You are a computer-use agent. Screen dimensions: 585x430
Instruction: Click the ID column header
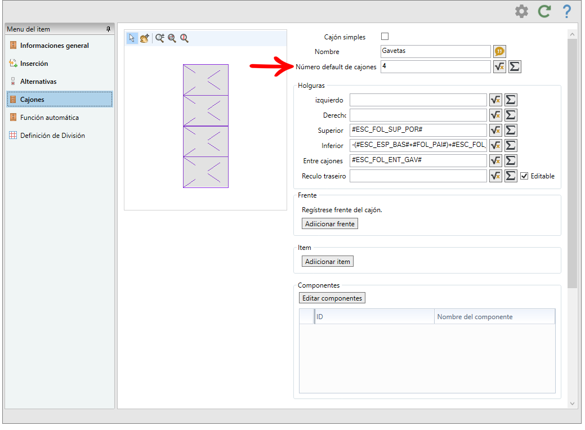(374, 317)
